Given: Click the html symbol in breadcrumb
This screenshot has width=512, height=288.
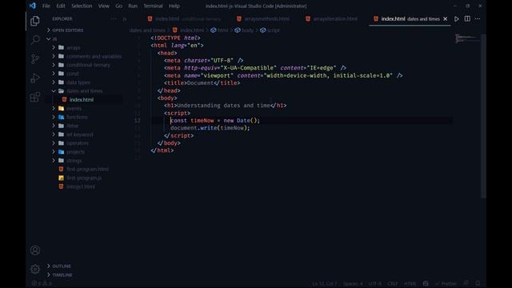Looking at the screenshot, I should pos(219,30).
